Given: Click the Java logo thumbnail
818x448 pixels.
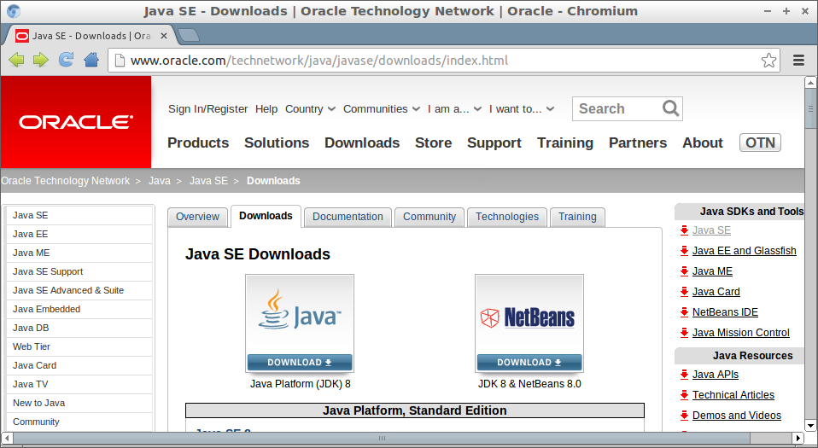Looking at the screenshot, I should click(300, 315).
